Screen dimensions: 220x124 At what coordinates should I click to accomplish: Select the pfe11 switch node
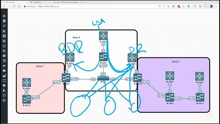click(200, 97)
